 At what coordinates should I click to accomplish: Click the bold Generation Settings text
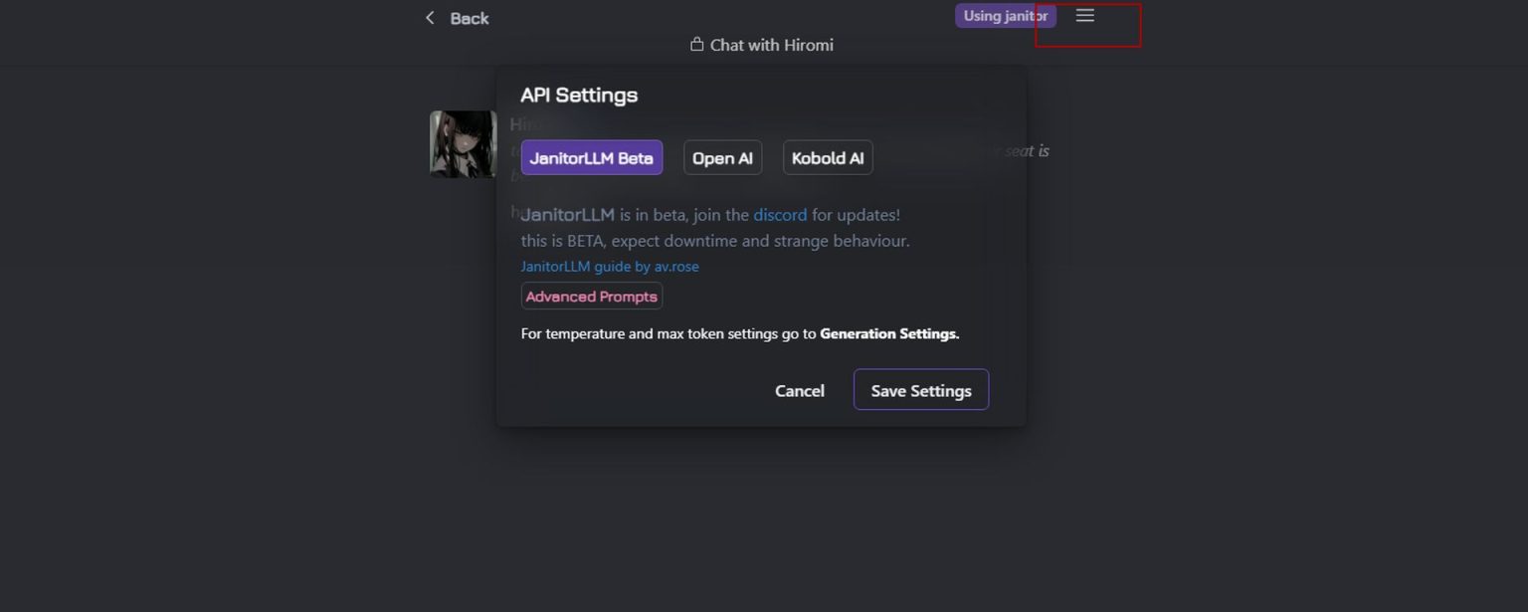click(889, 334)
